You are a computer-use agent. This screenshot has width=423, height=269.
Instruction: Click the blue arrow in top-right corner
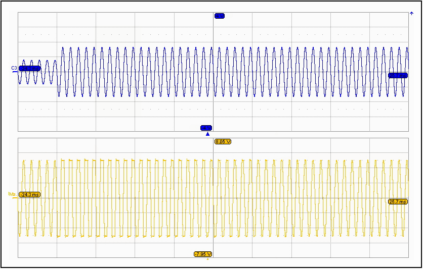(411, 13)
